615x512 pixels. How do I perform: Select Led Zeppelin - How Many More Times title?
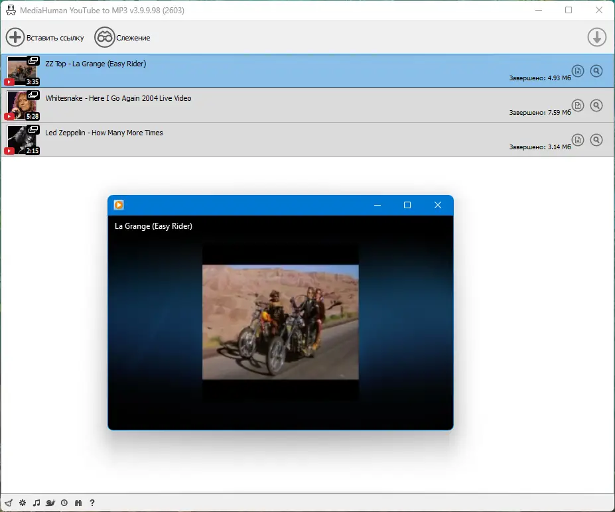(104, 133)
